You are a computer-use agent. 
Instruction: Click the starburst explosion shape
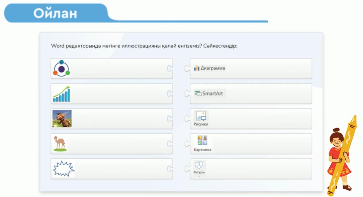click(x=64, y=169)
